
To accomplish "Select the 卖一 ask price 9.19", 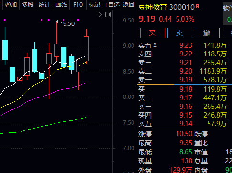I will click(186, 80).
